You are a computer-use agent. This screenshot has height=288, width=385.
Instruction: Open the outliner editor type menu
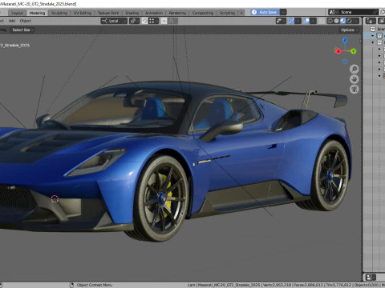371,21
